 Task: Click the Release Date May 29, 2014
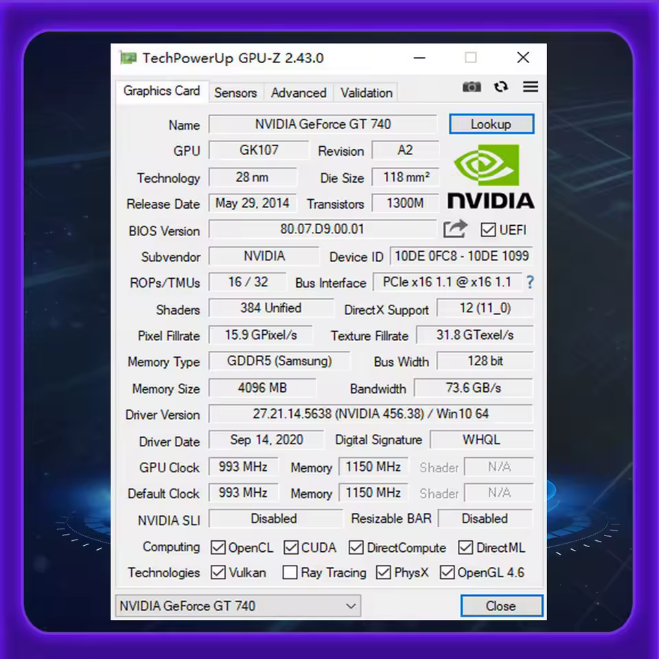point(253,203)
